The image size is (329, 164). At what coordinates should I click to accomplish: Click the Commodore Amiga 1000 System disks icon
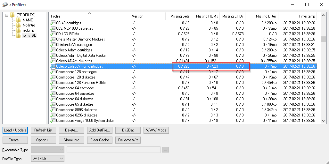click(x=53, y=121)
